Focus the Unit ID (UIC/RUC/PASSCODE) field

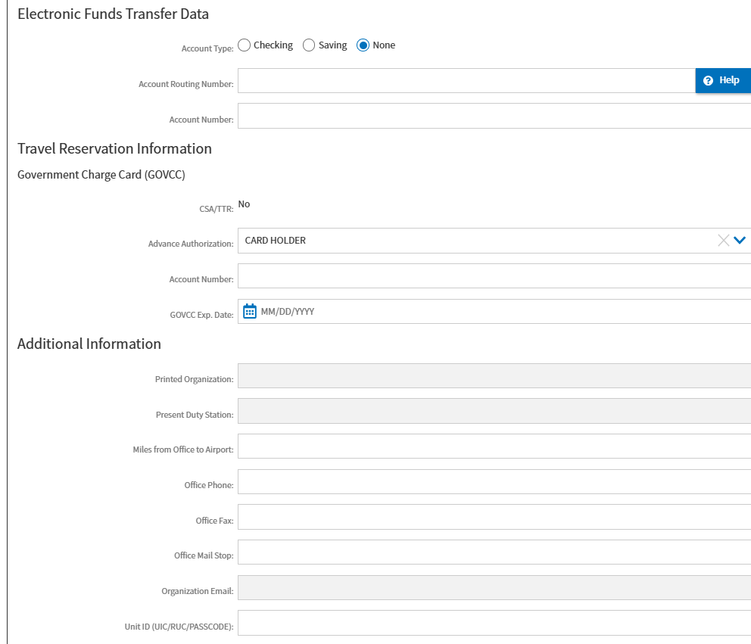point(494,623)
